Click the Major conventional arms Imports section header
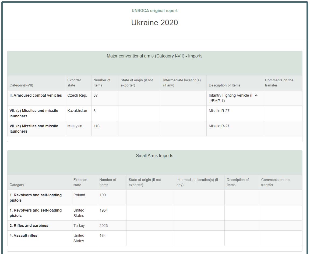 154,56
